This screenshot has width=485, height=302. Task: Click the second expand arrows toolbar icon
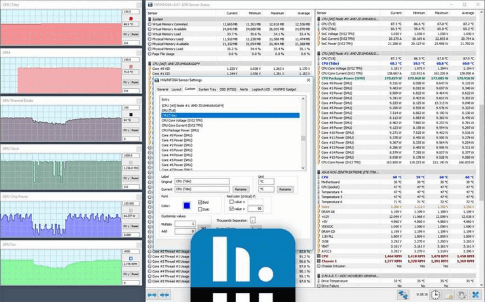coord(165,295)
